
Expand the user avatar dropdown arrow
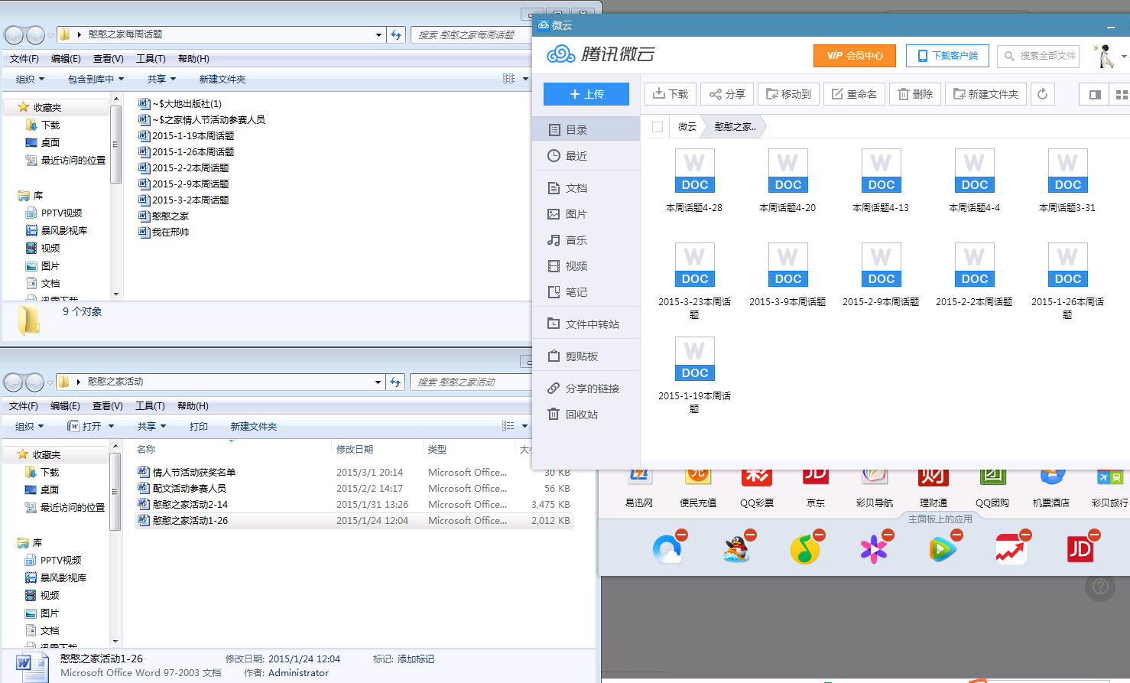click(x=1123, y=57)
